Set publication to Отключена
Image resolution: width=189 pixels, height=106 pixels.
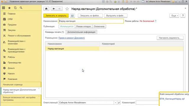click(x=99, y=26)
